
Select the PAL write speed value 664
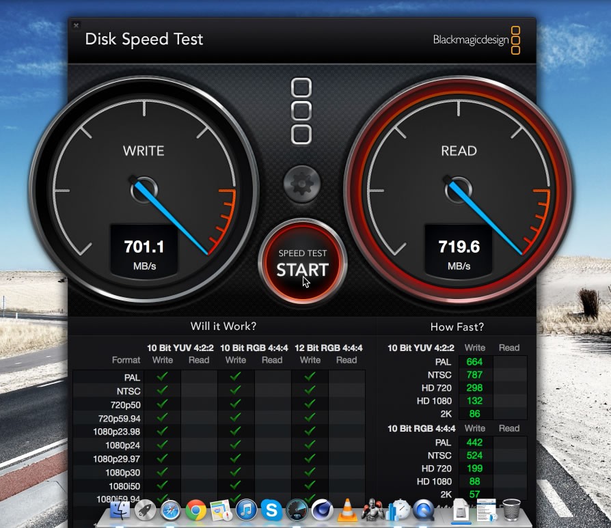pos(474,362)
